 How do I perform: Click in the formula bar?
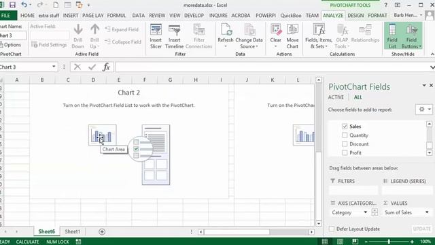(273, 67)
